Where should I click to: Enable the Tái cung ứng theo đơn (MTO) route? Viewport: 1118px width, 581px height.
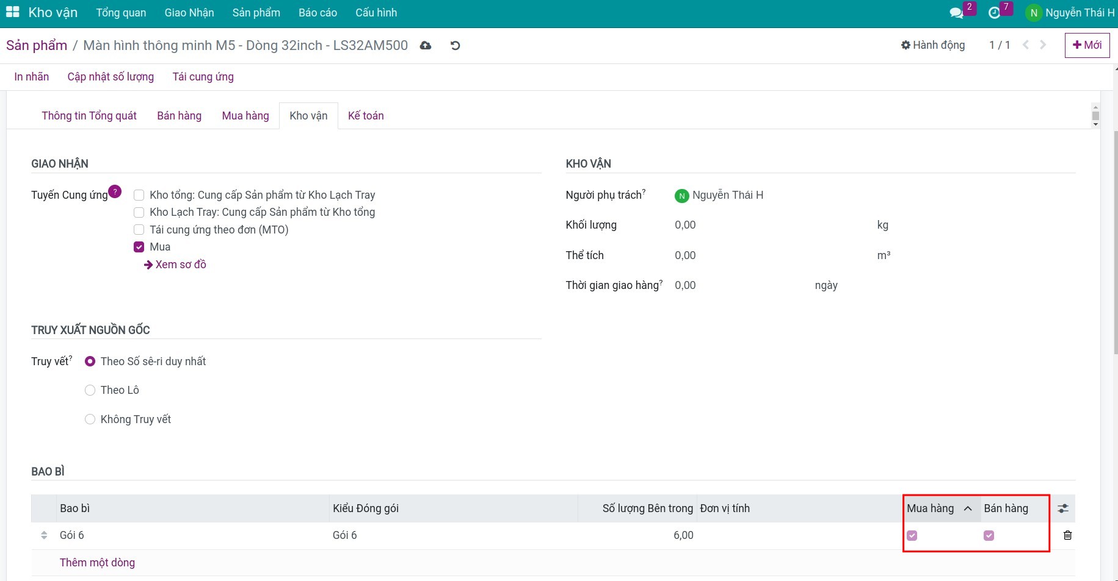139,230
